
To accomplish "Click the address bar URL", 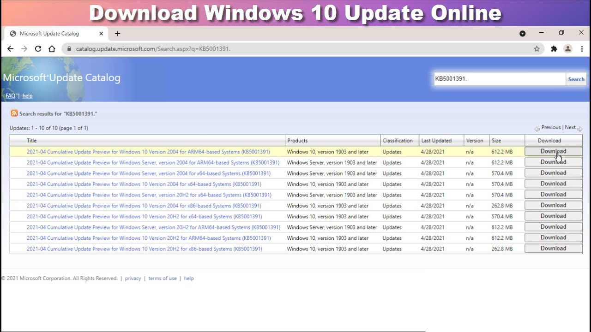I will (153, 49).
